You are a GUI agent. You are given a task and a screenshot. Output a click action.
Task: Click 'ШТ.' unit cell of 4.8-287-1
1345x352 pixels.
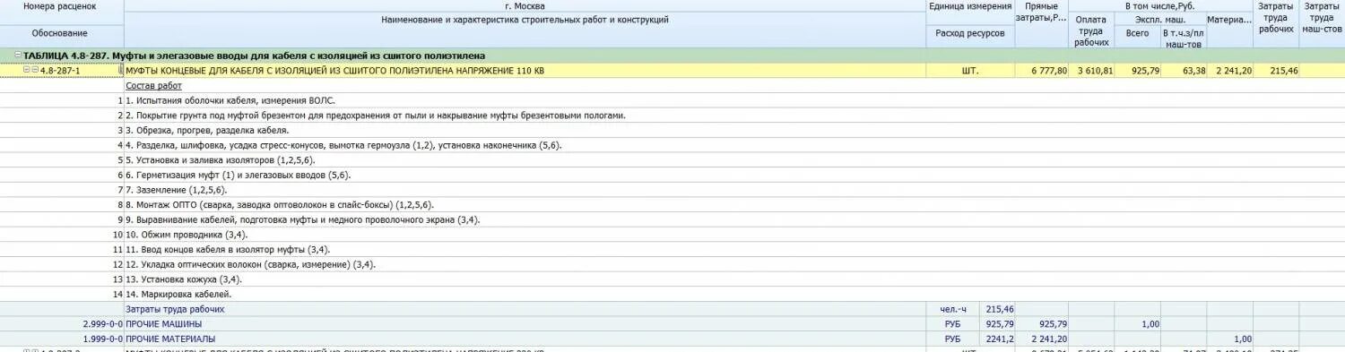[x=970, y=70]
